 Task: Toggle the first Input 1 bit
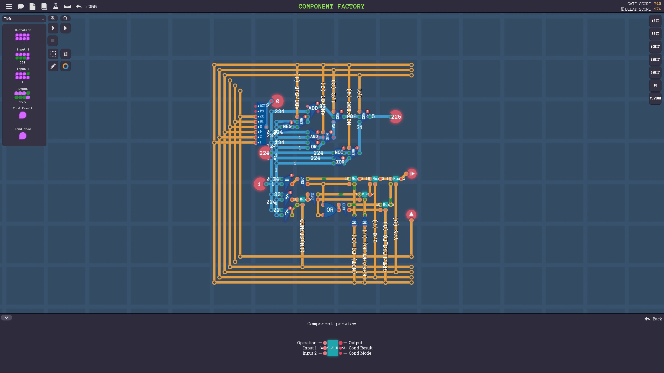[x=17, y=54]
